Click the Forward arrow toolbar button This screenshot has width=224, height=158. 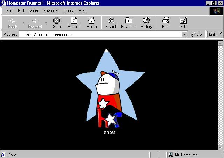[x=35, y=23]
